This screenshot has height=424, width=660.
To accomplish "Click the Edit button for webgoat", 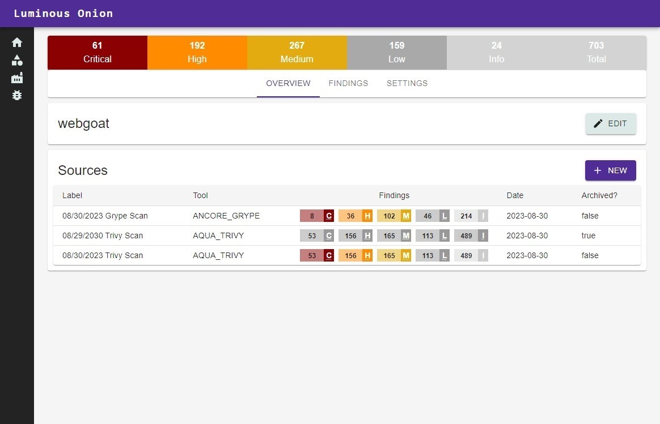I will click(610, 123).
